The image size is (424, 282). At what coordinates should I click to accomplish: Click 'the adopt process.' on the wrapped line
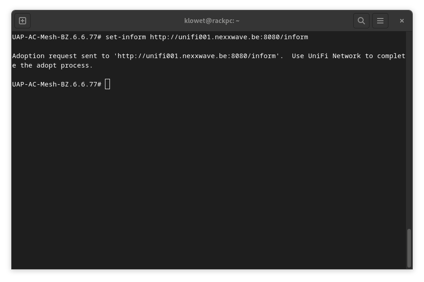click(x=56, y=65)
